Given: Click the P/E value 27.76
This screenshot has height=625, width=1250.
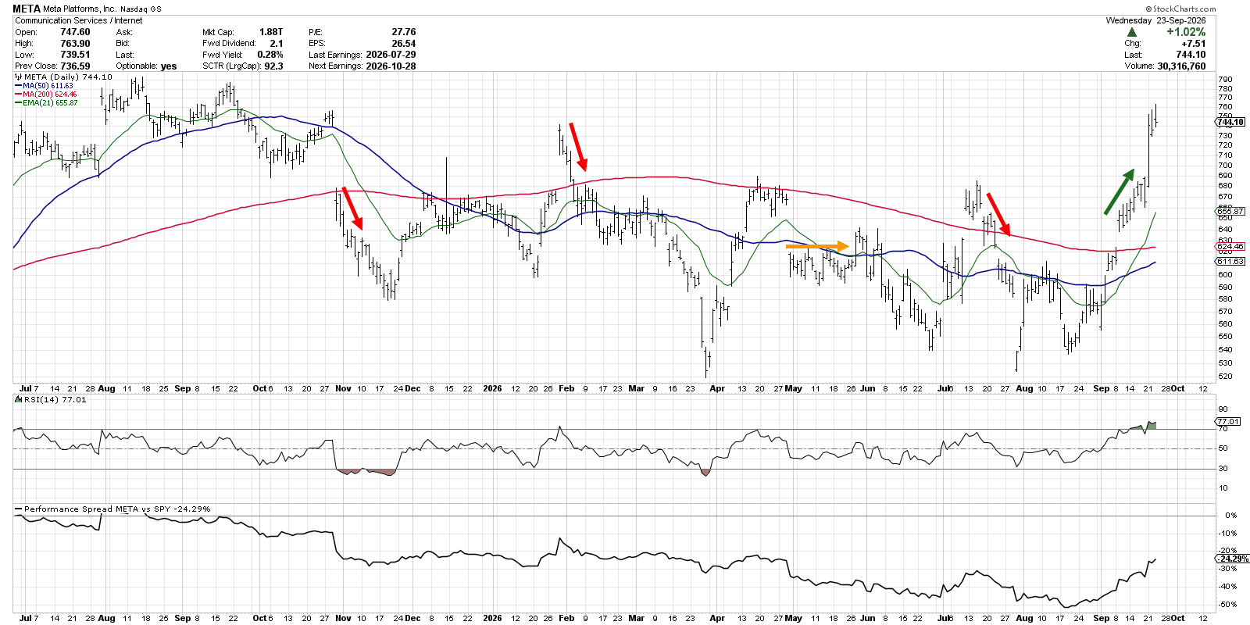Looking at the screenshot, I should 404,32.
